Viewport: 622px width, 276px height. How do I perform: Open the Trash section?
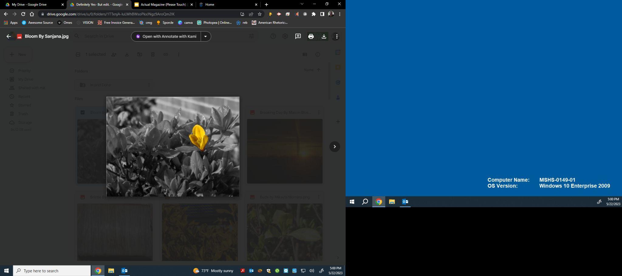point(23,114)
